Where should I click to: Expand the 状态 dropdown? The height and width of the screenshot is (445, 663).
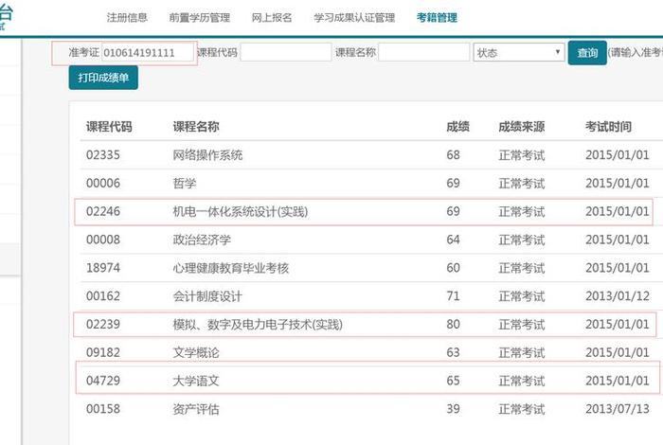coord(519,52)
